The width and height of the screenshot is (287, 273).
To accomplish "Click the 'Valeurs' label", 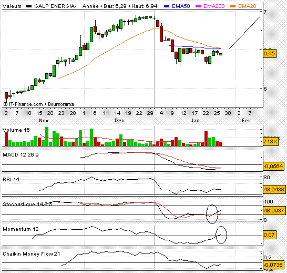I will pos(12,6).
